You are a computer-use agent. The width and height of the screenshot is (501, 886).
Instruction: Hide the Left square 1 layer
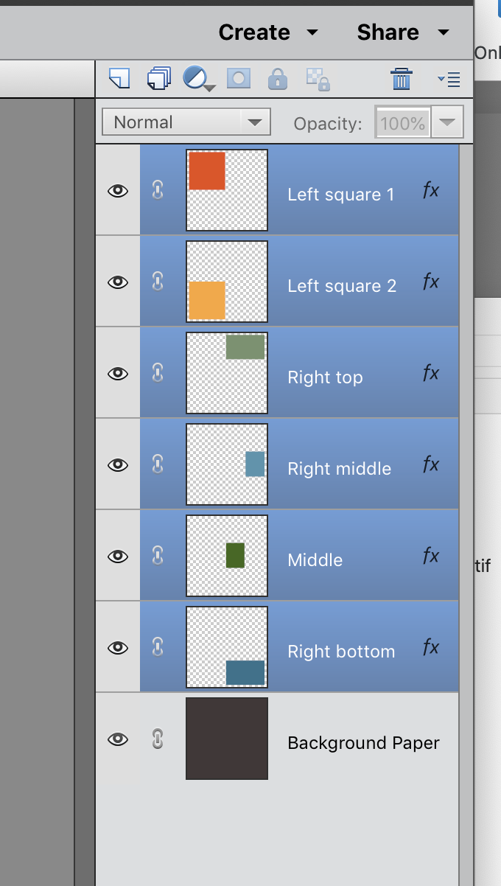118,191
